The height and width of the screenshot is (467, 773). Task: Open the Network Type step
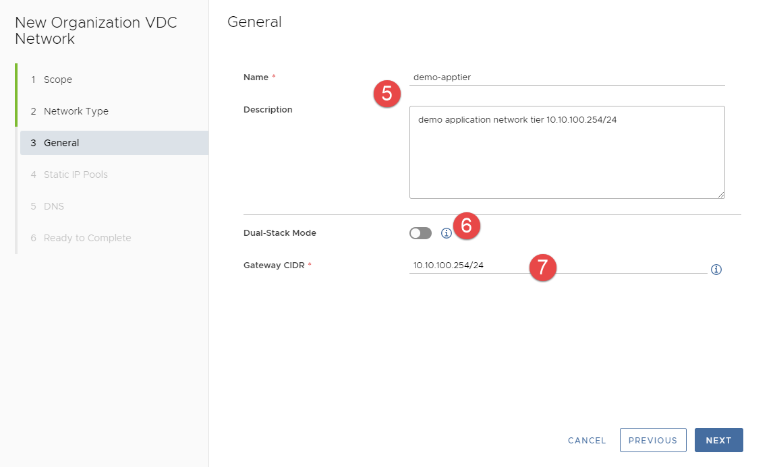pyautogui.click(x=76, y=111)
